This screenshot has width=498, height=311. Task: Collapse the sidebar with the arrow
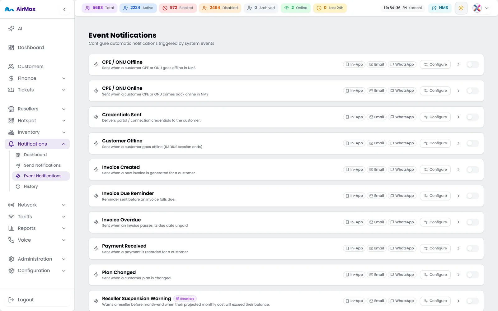[x=64, y=9]
